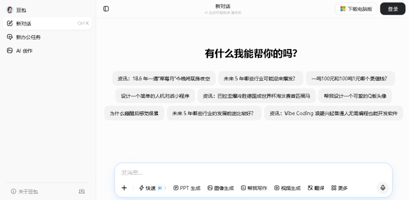This screenshot has height=200, width=409.
Task: Click the Microsoft logo in 下载电脑版
Action: tap(343, 9)
